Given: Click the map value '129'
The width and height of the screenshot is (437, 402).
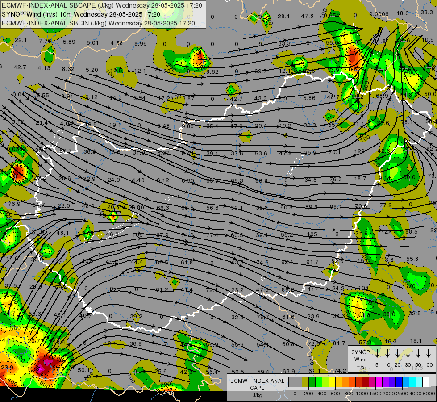Looking at the screenshot, I should (x=359, y=151).
